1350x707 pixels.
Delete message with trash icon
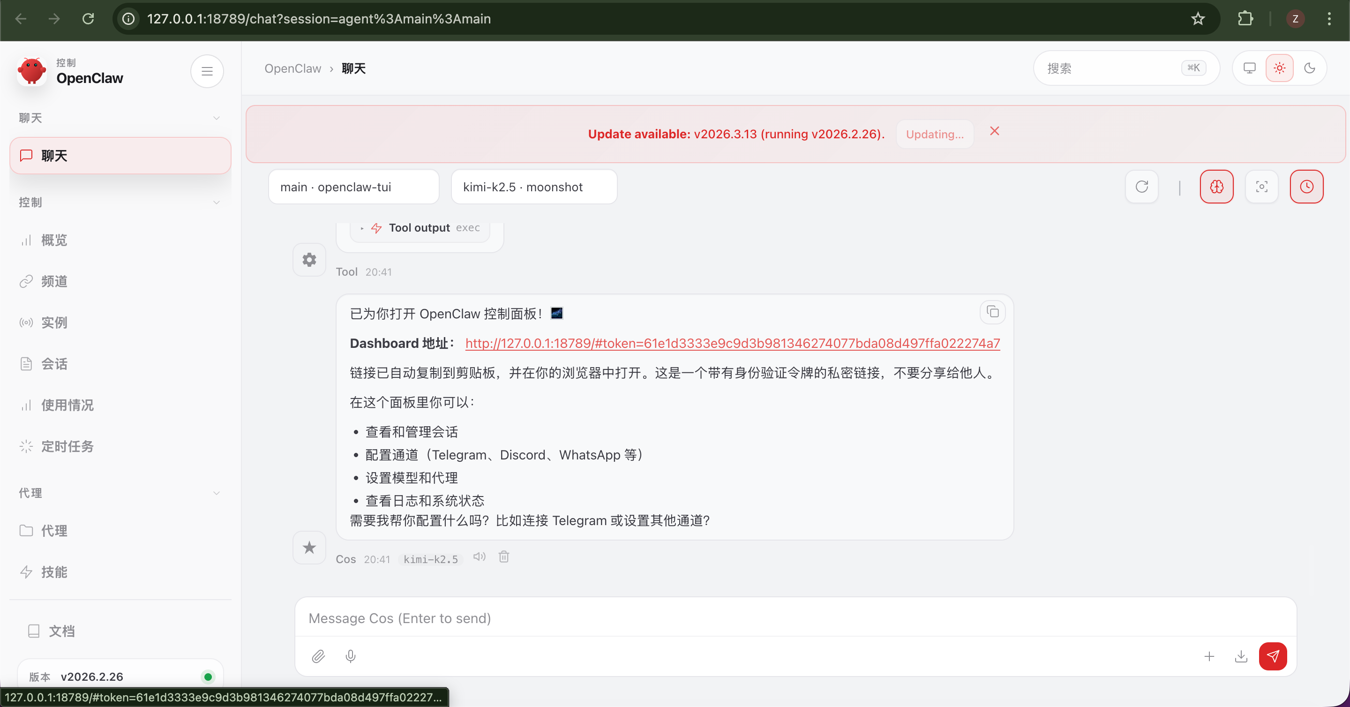pos(503,557)
